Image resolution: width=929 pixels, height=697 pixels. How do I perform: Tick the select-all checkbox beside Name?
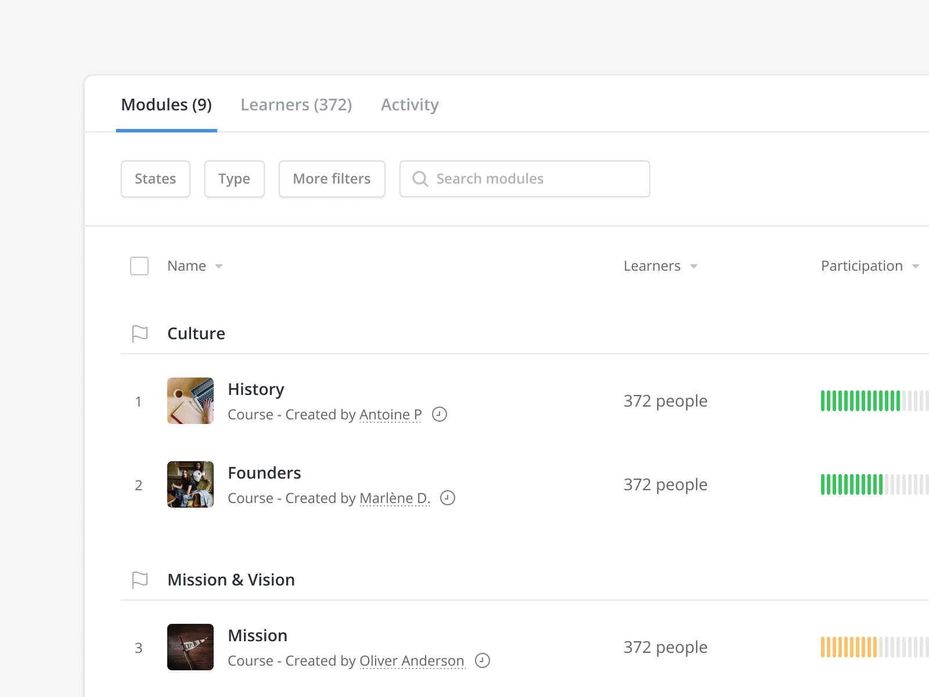139,266
